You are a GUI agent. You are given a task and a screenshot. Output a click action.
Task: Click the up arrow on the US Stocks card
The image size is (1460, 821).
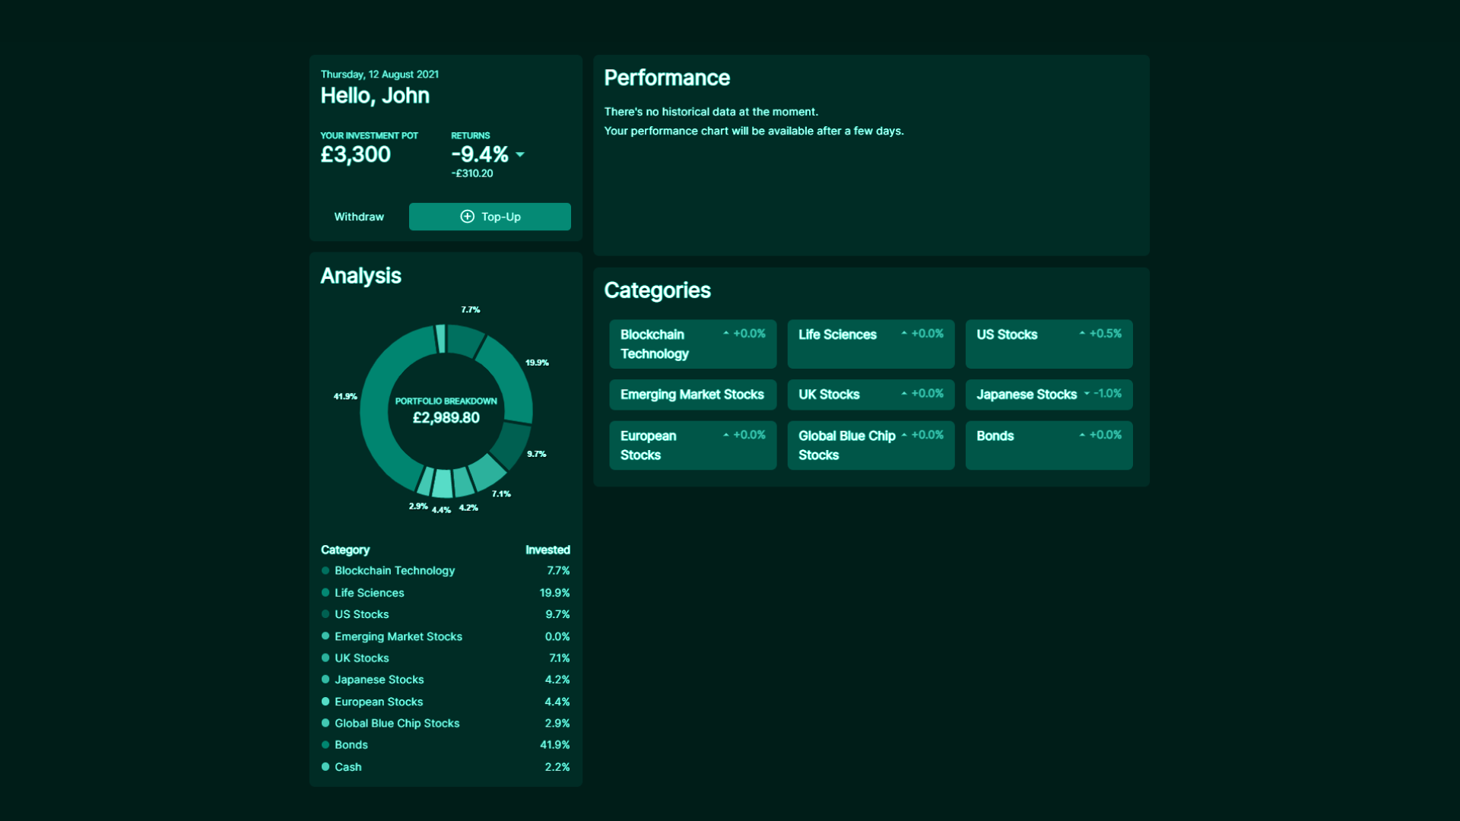point(1083,332)
